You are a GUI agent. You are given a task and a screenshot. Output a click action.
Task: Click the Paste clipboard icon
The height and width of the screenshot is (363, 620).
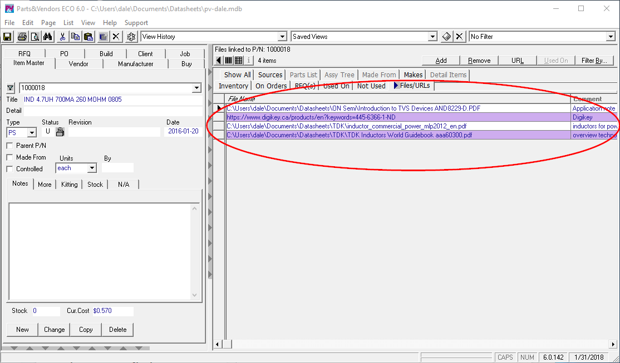[88, 37]
